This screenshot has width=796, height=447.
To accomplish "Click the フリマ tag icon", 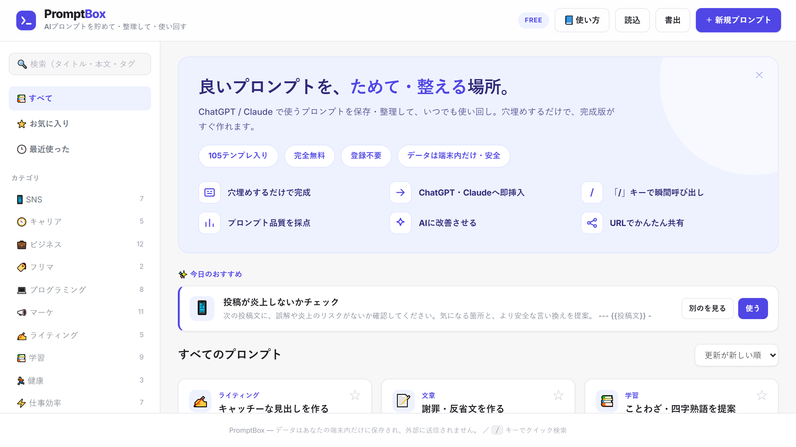I will tap(21, 267).
